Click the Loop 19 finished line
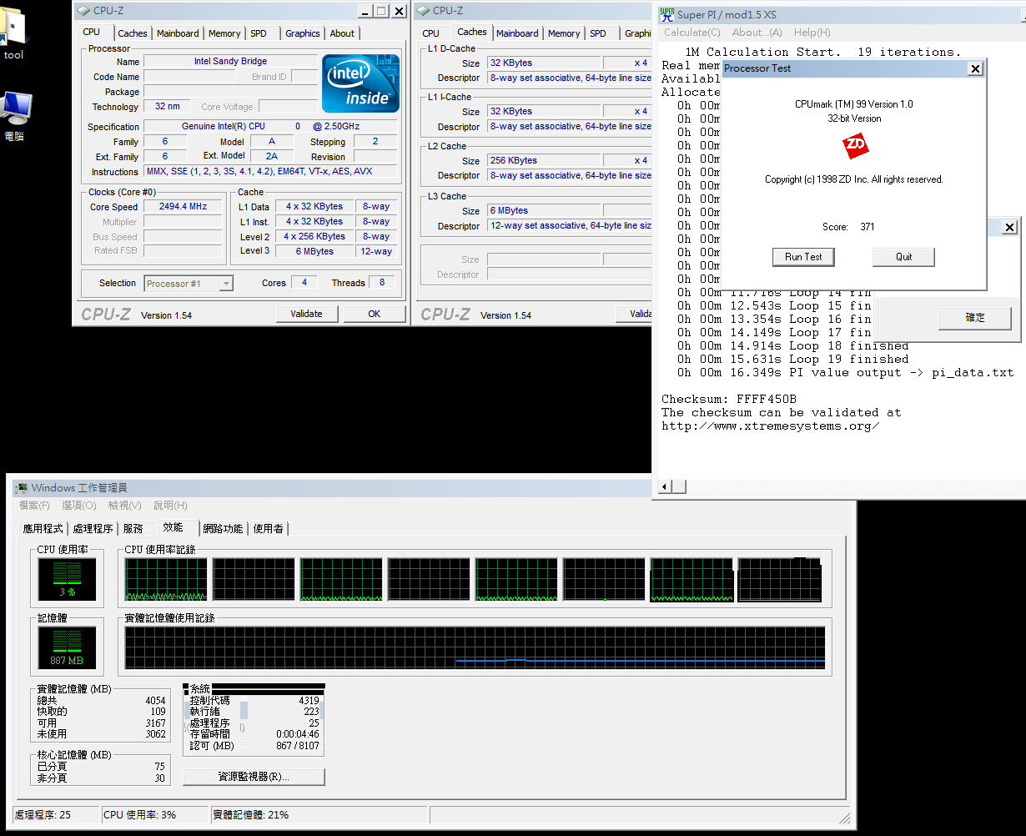Image resolution: width=1026 pixels, height=836 pixels. (793, 359)
